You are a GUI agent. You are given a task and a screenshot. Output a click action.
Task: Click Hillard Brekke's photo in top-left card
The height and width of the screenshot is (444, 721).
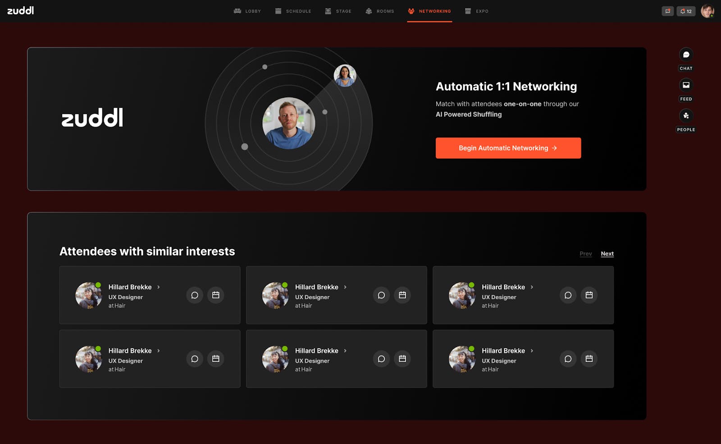click(x=88, y=296)
